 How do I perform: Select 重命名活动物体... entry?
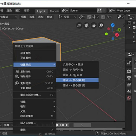click(x=35, y=95)
